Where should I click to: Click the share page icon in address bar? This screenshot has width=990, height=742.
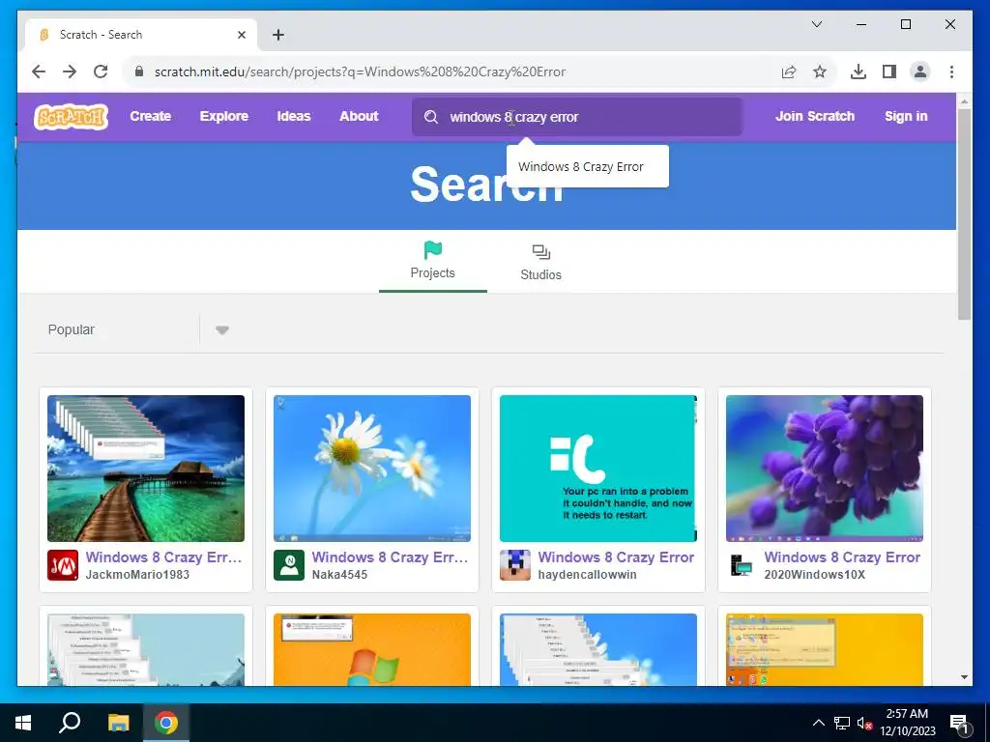coord(789,71)
